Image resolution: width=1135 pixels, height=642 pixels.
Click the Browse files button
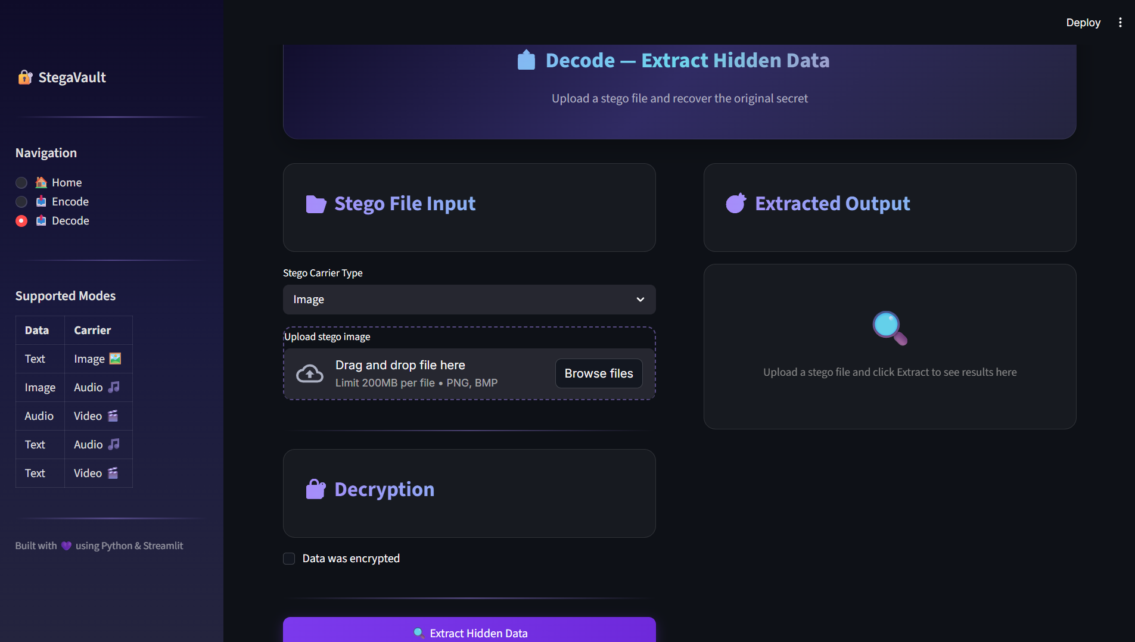click(x=599, y=373)
